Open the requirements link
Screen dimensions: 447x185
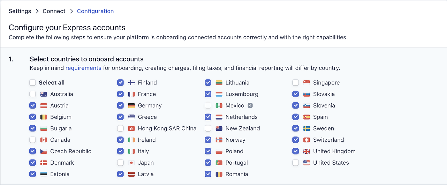(83, 68)
